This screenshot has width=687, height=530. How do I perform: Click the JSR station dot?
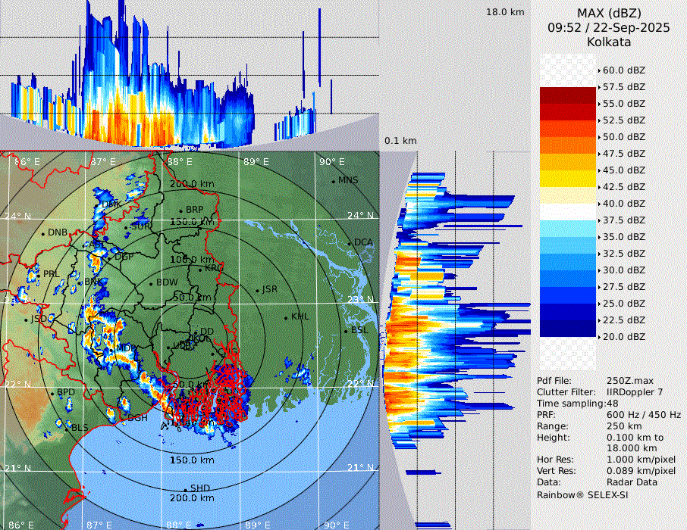coord(257,290)
